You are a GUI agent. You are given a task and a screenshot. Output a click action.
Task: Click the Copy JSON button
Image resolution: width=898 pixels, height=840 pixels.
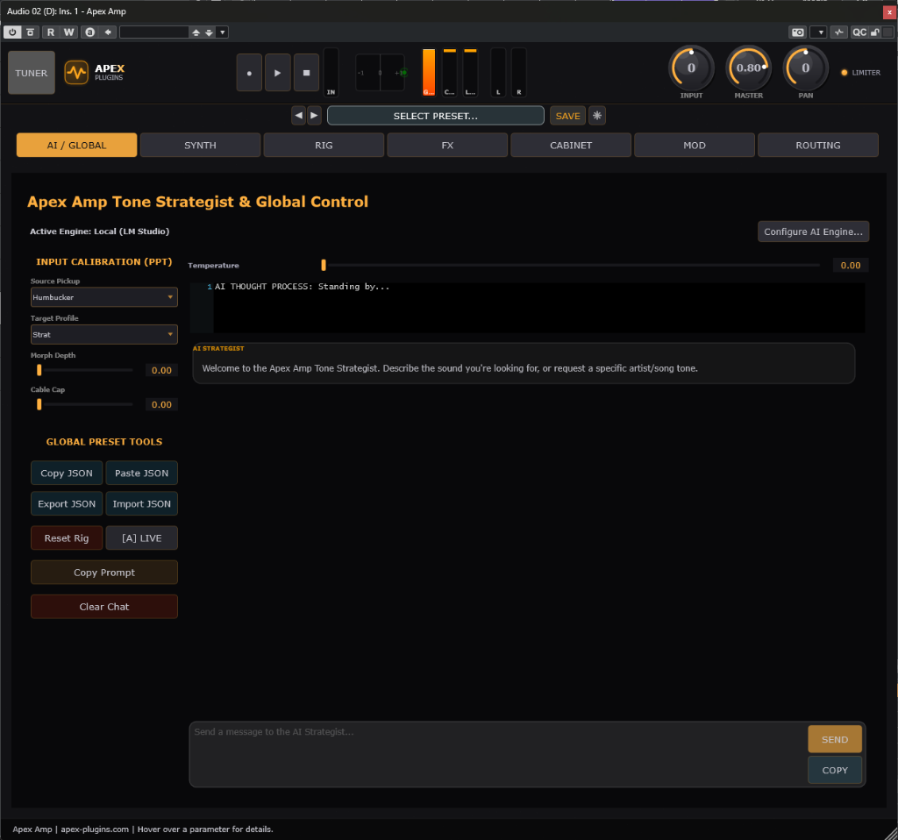pyautogui.click(x=67, y=473)
